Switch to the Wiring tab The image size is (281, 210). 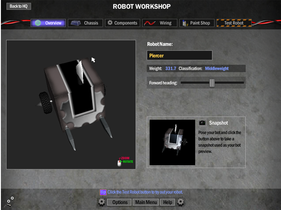coord(160,23)
